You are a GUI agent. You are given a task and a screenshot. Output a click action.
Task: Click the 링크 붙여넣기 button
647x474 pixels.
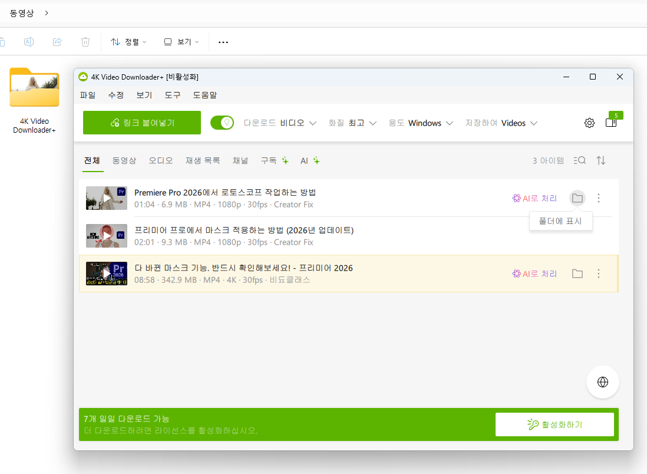[142, 123]
